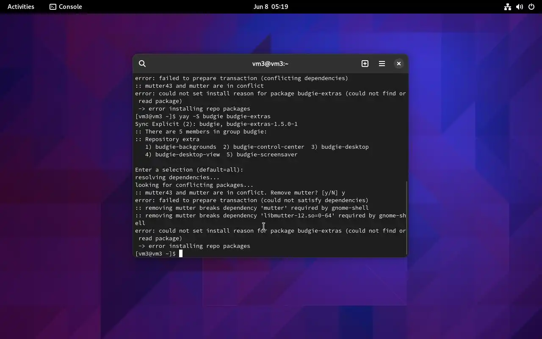
Task: Click the volume speaker icon in top bar
Action: tap(520, 7)
